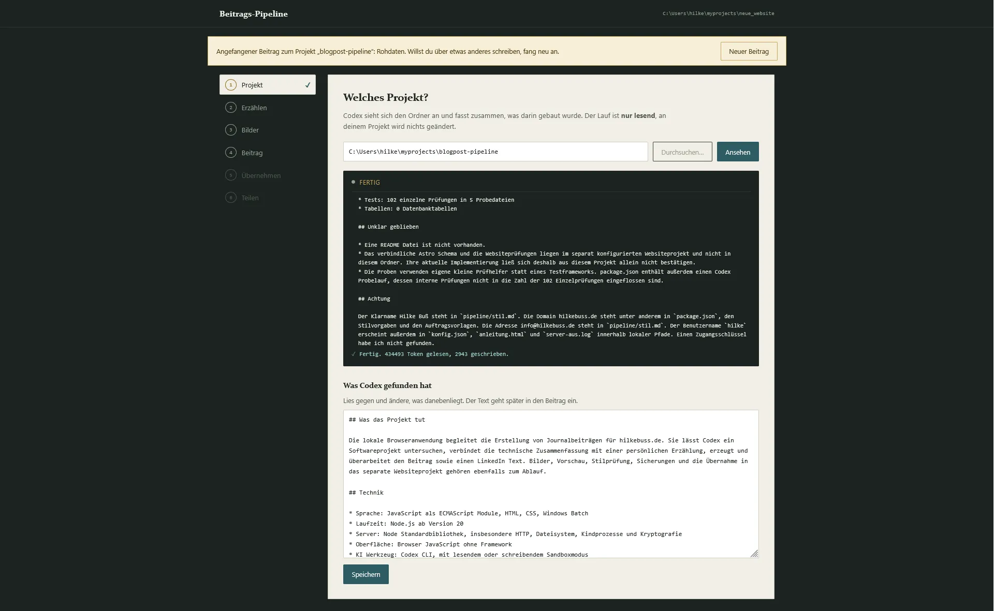This screenshot has height=611, width=994.
Task: Select the Übernehmen step
Action: pos(267,175)
